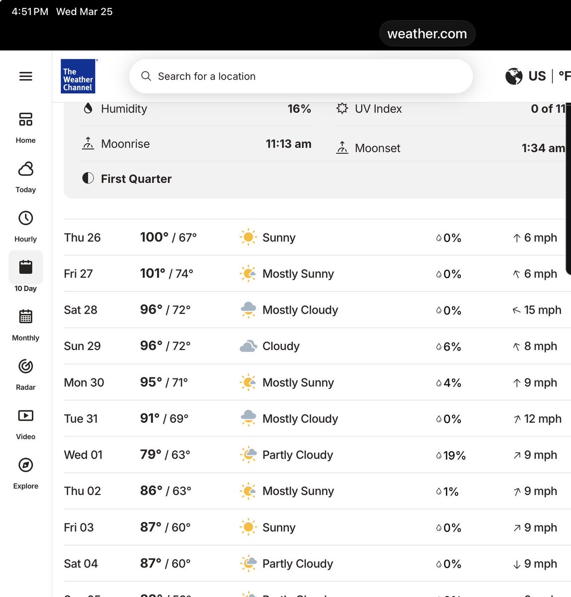
Task: Click the 12 mph wind value
Action: click(x=543, y=419)
